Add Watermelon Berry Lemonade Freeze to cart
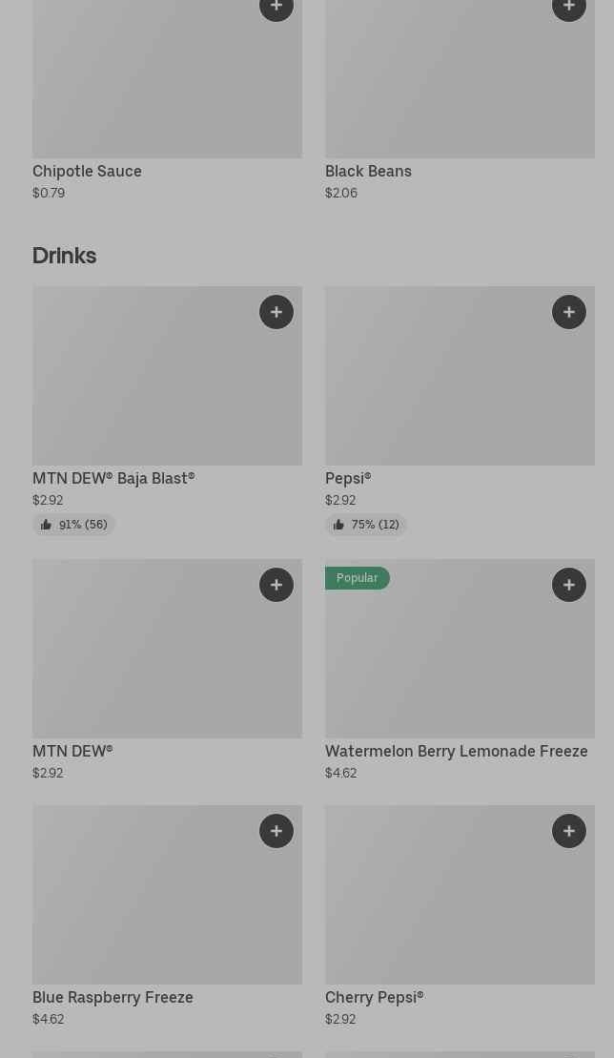The image size is (614, 1058). [569, 585]
